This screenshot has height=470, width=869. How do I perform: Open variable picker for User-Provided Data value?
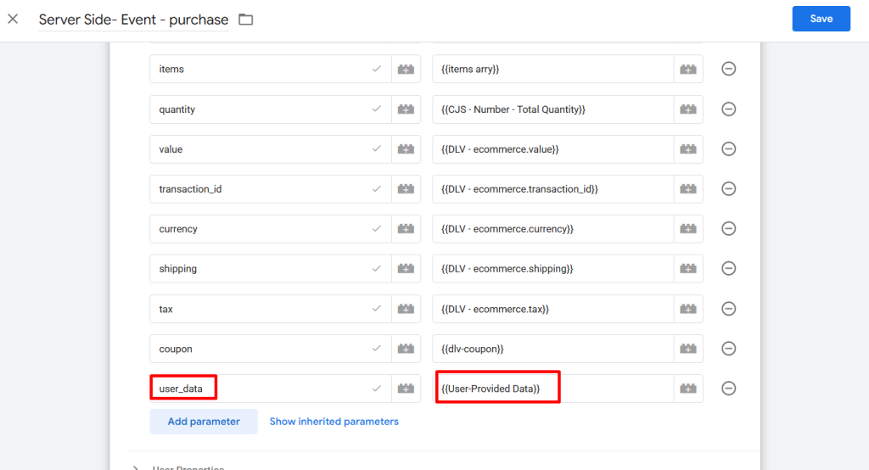point(688,389)
